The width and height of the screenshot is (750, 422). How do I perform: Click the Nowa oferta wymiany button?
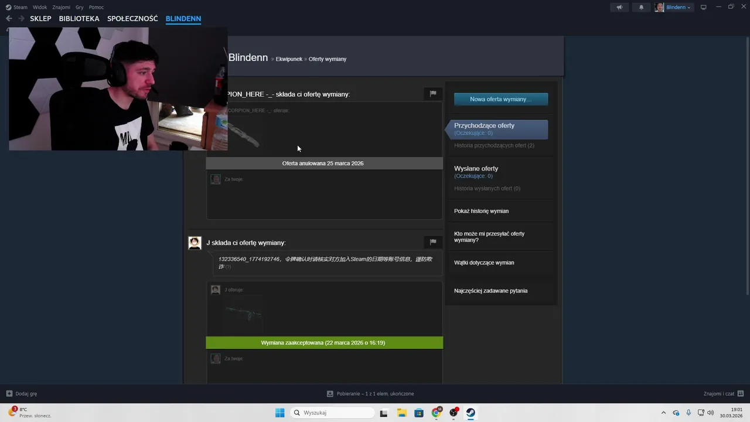tap(501, 99)
